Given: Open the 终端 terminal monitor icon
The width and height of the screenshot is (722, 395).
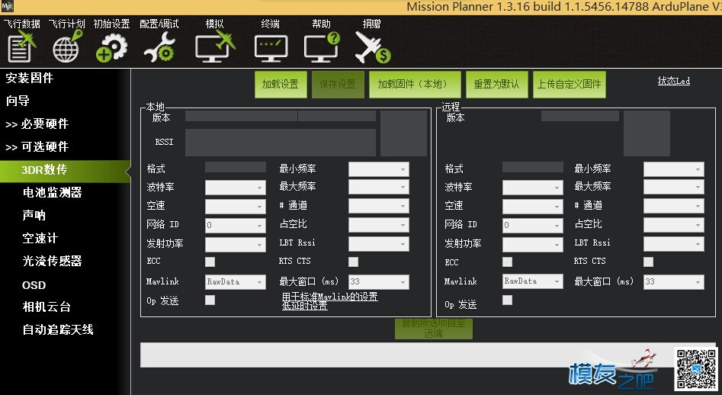Looking at the screenshot, I should [x=271, y=48].
